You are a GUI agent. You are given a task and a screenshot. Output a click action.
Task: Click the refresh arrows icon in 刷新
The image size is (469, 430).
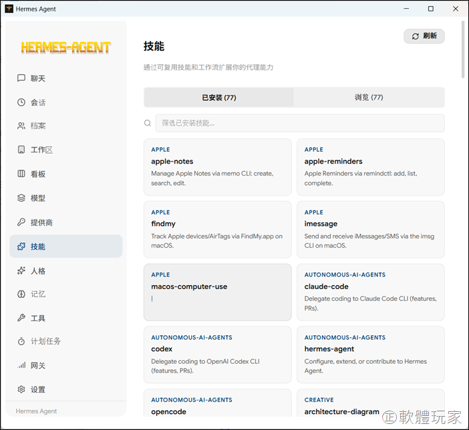(415, 36)
